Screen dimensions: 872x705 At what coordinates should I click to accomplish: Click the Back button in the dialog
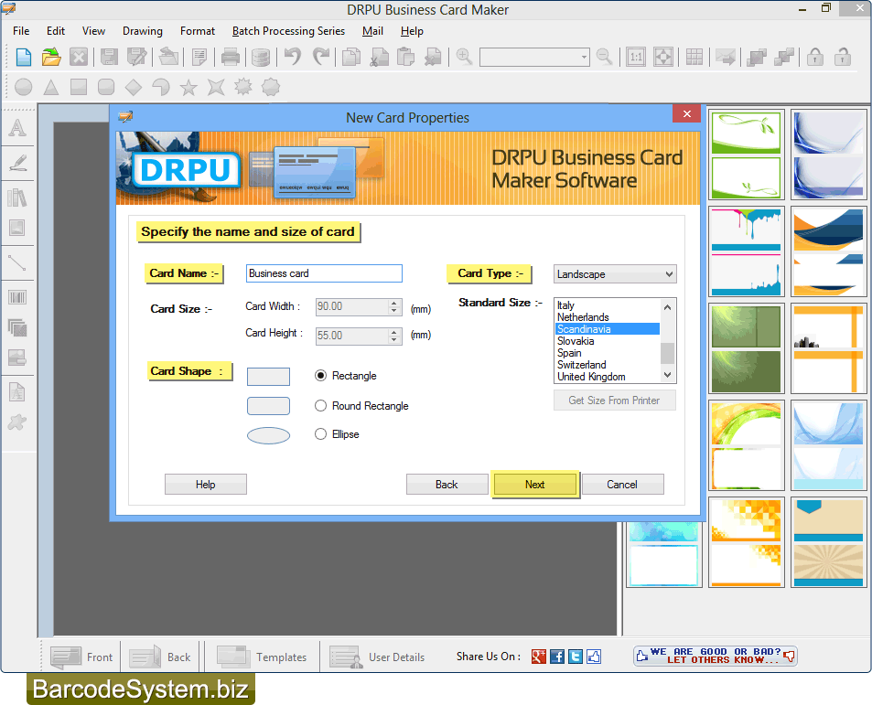pos(447,485)
